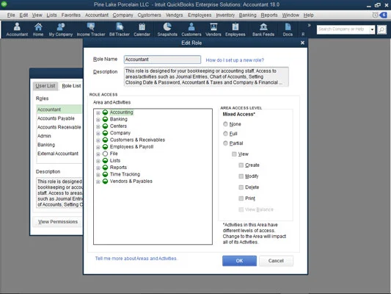Expand the File tree node
Image resolution: width=391 pixels, height=294 pixels.
98,154
